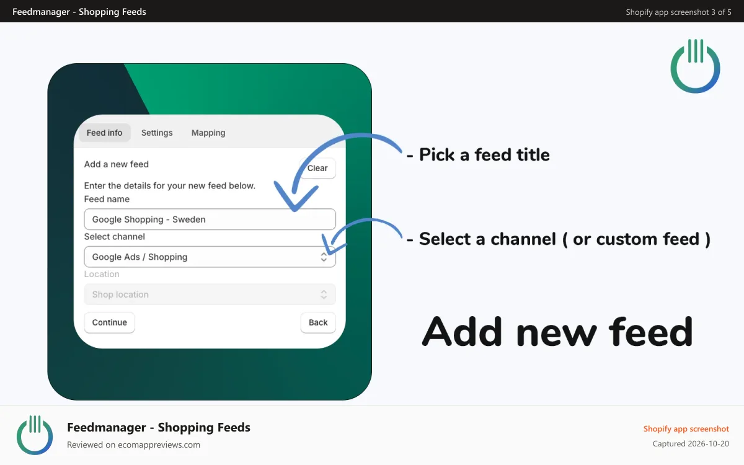Click the 'Location' label

(x=102, y=274)
